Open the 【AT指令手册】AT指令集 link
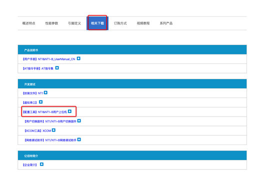260x183 pixels. [38, 68]
